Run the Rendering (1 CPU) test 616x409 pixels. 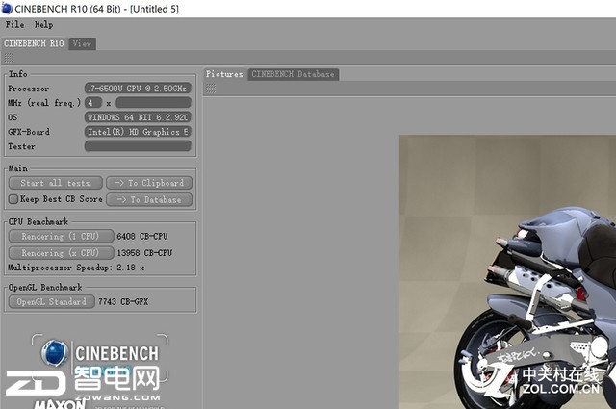coord(61,236)
